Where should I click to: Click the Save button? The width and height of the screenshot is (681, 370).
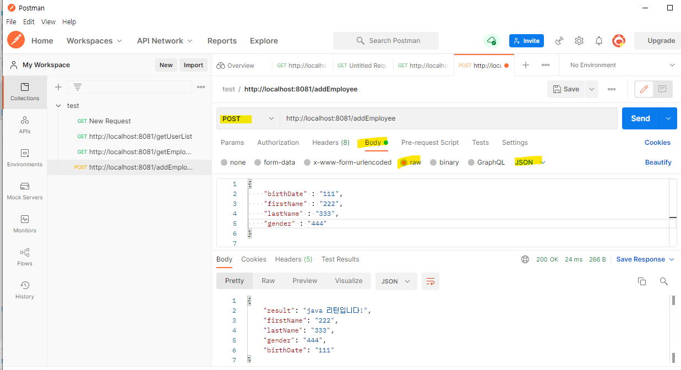coord(566,89)
